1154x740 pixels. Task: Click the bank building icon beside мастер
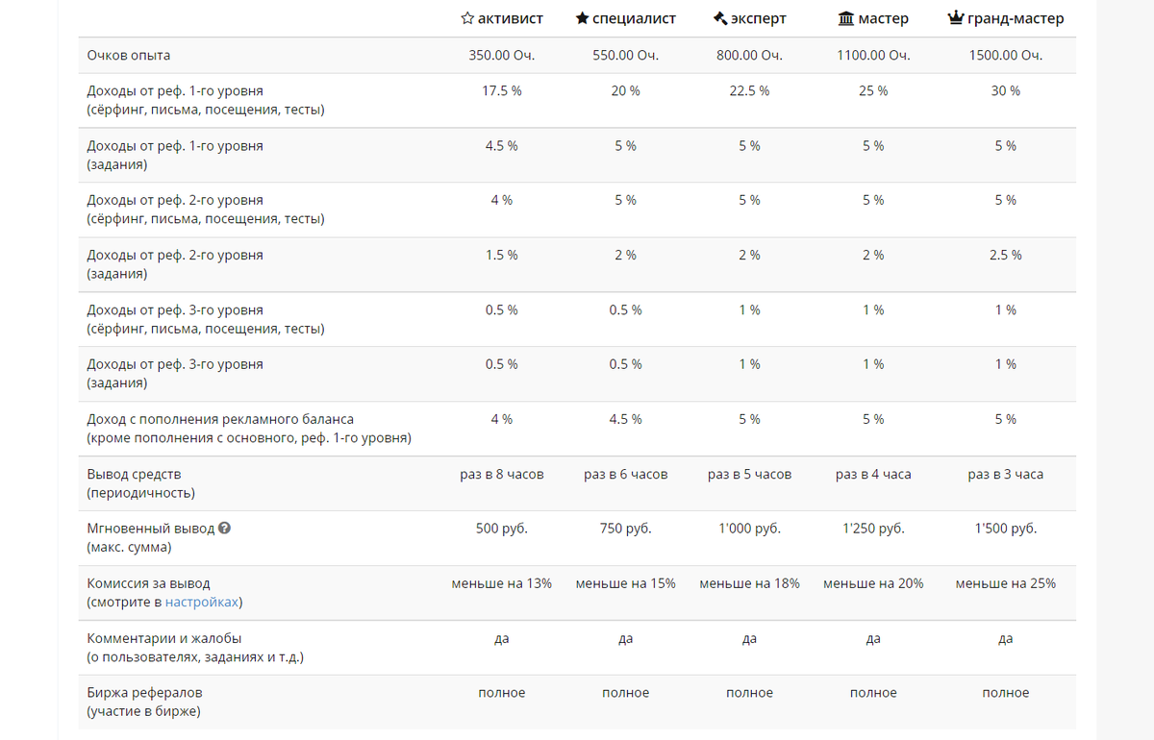(846, 18)
